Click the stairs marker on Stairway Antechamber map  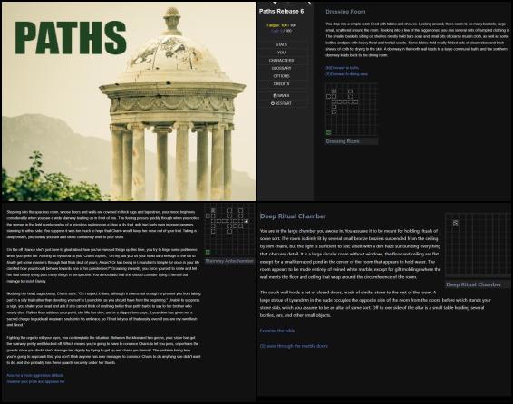tap(246, 221)
